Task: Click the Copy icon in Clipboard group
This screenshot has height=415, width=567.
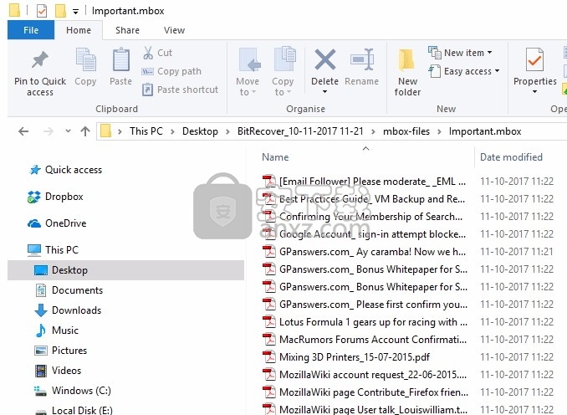Action: pyautogui.click(x=85, y=61)
